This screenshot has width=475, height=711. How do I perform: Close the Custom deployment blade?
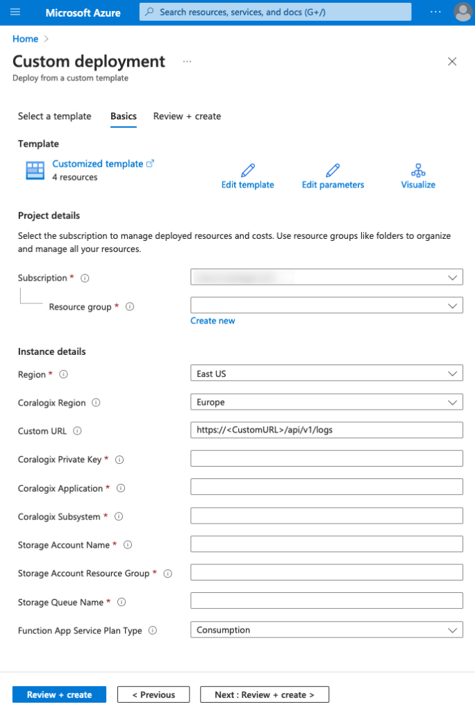pos(452,62)
